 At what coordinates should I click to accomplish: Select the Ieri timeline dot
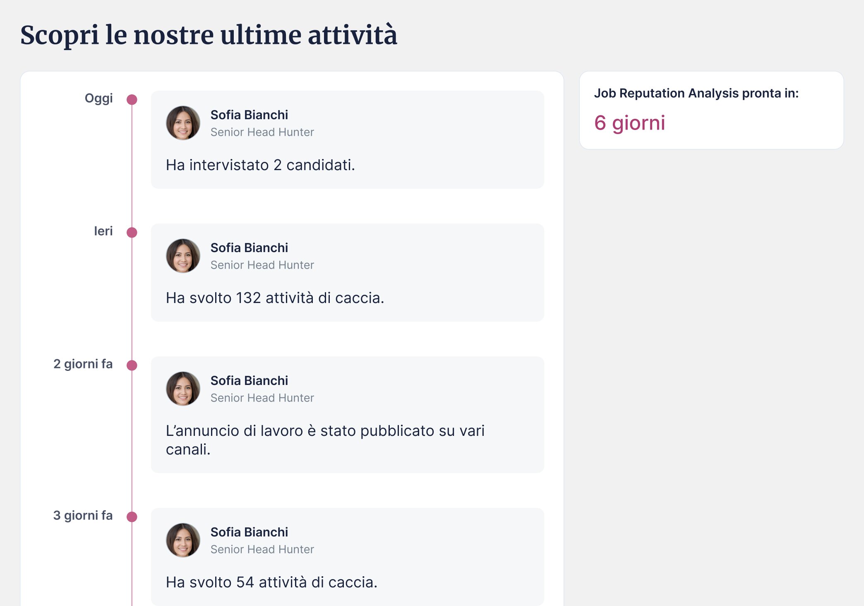[132, 233]
